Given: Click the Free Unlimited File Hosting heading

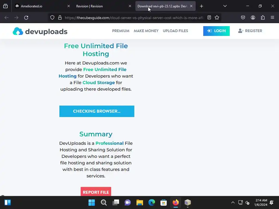Looking at the screenshot, I should [96, 50].
